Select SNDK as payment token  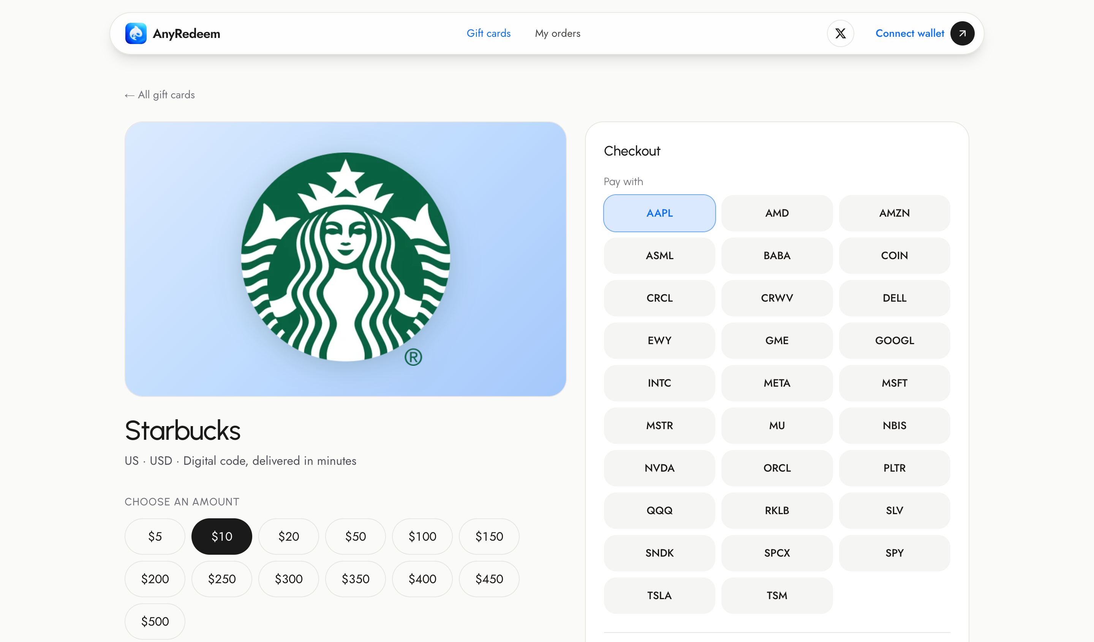click(659, 553)
